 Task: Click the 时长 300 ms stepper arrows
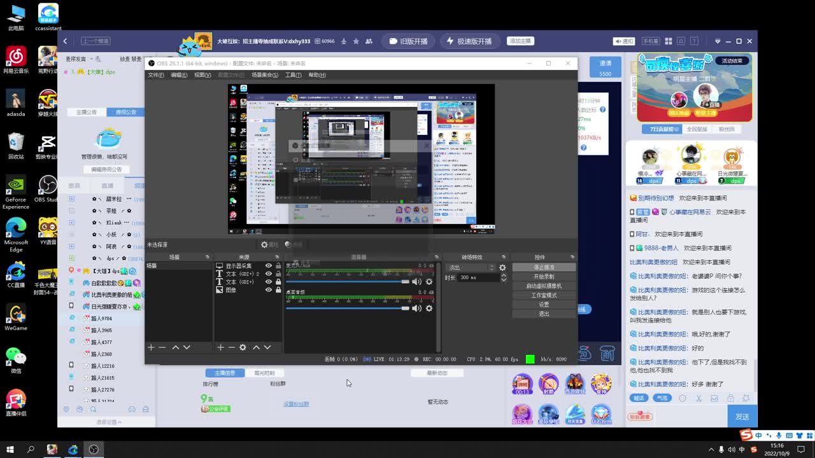(x=504, y=277)
